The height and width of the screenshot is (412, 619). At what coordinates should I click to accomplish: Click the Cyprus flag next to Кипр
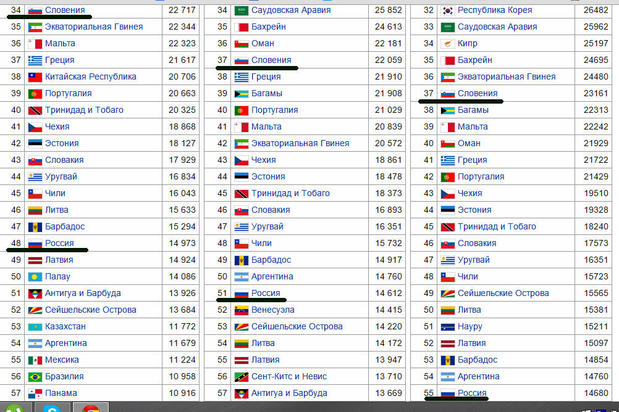tap(448, 44)
